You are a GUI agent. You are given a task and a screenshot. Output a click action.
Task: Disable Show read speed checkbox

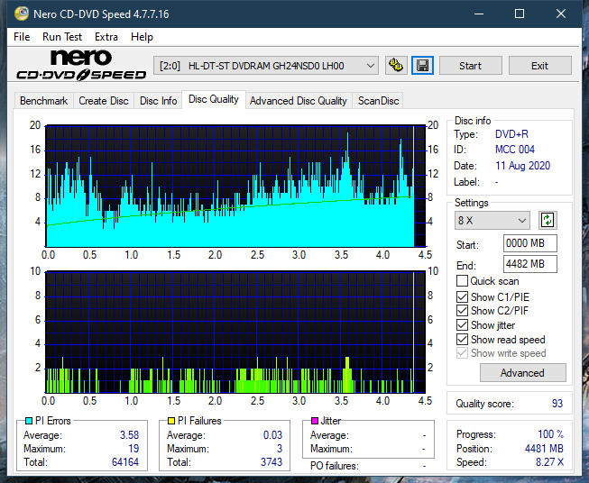(x=462, y=339)
